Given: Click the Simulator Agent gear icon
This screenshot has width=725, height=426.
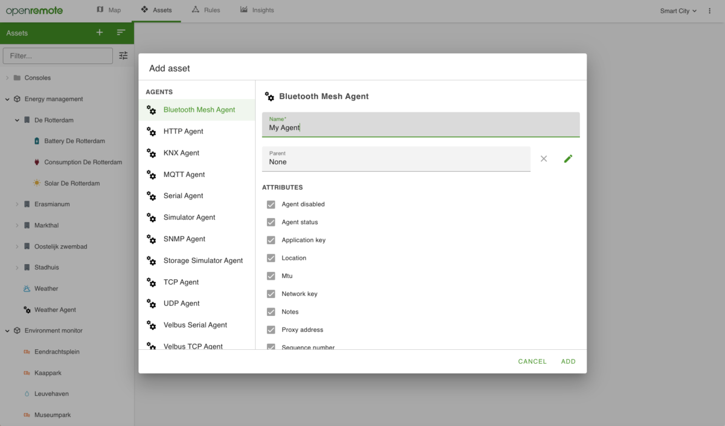Looking at the screenshot, I should pyautogui.click(x=152, y=218).
